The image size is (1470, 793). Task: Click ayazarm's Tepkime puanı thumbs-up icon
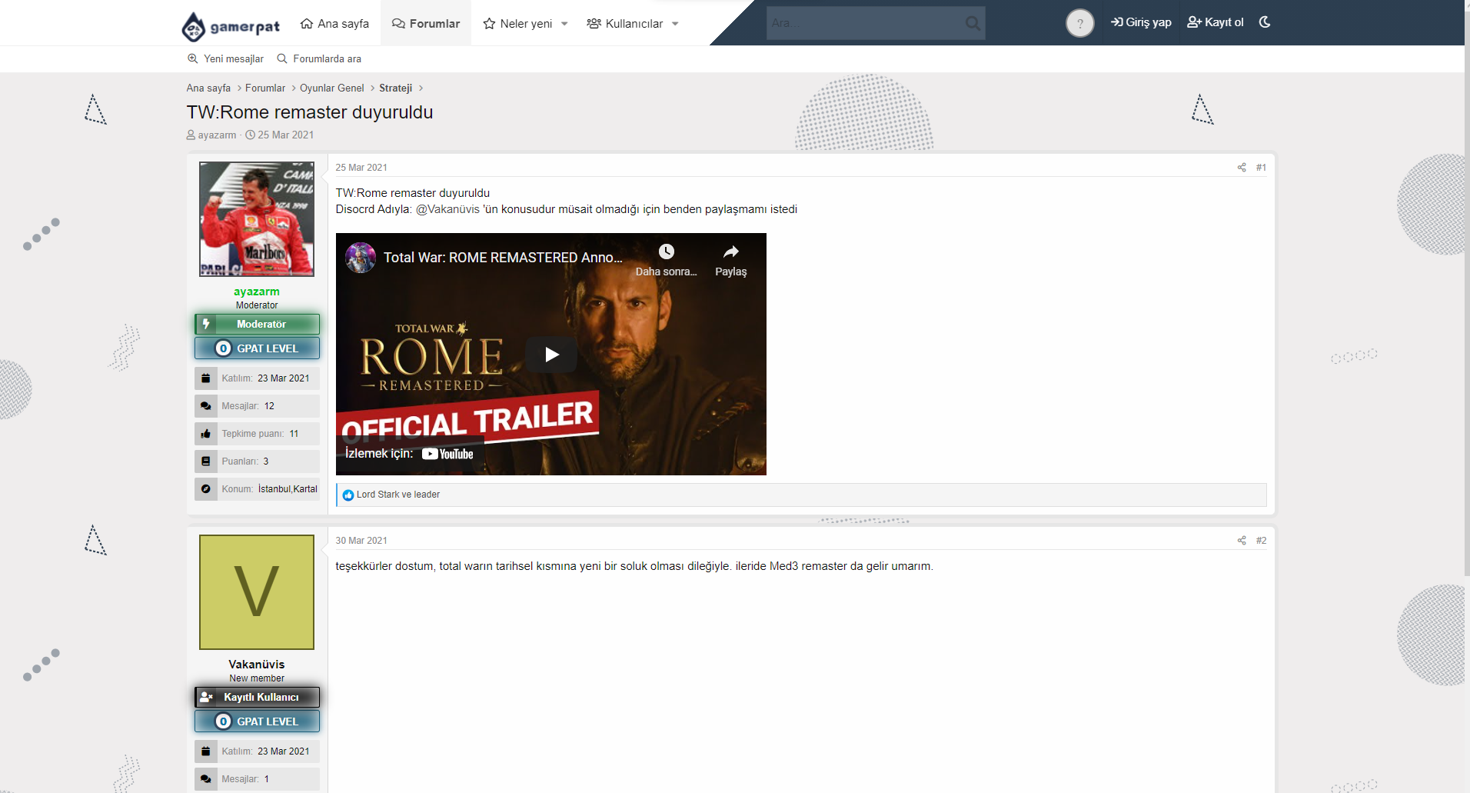coord(205,434)
